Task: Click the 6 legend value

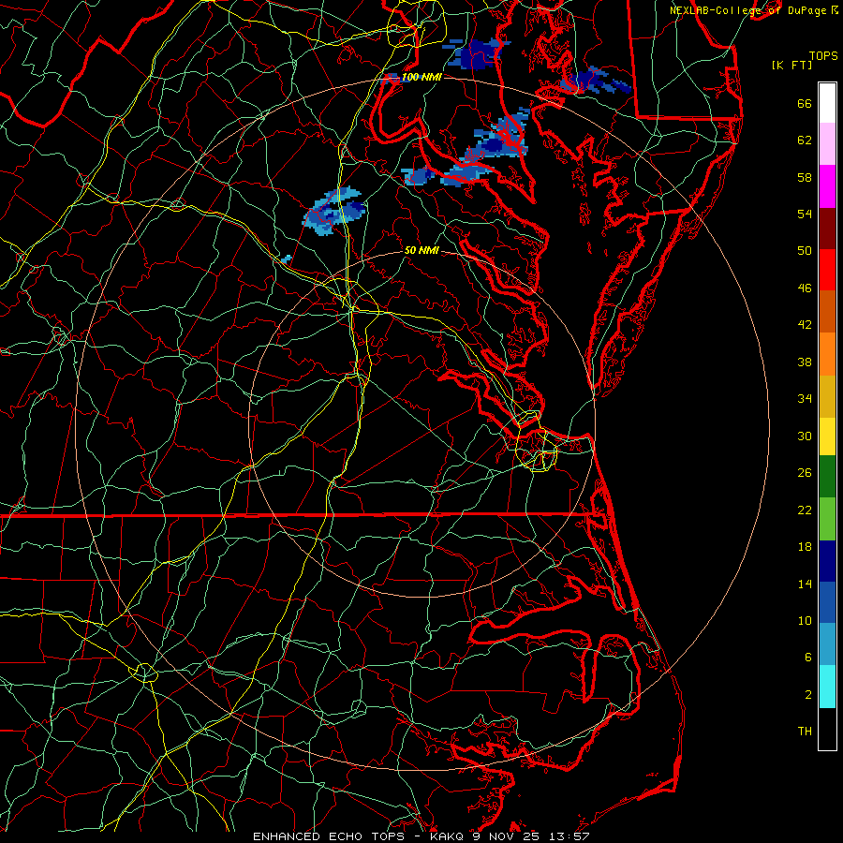Action: click(808, 657)
